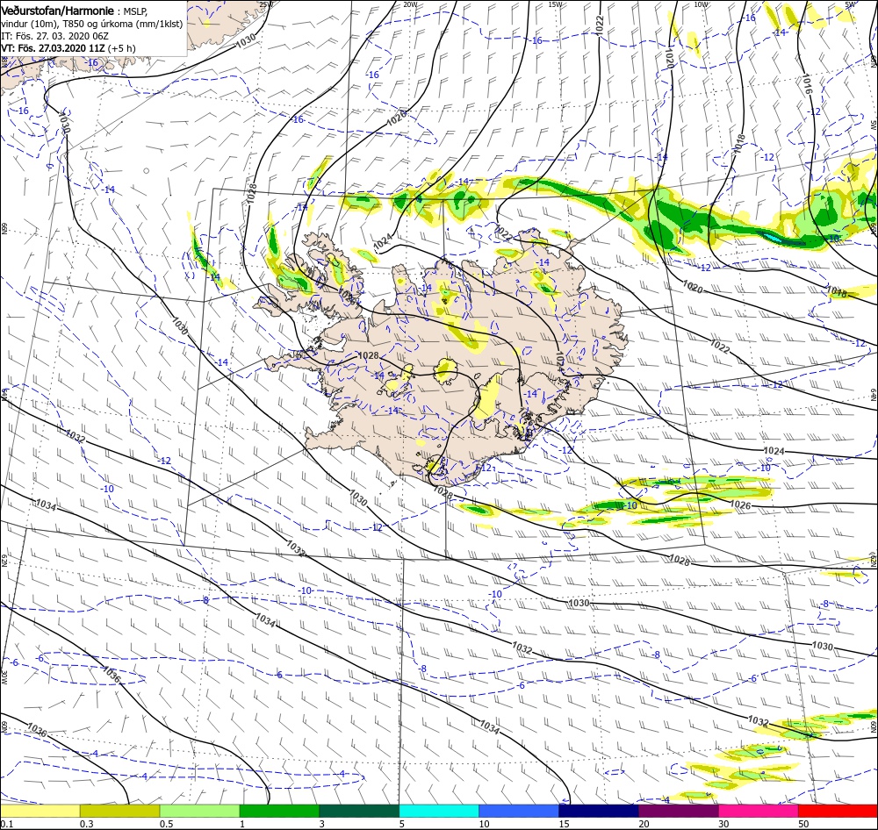
Task: Click the '25W' longitude label
Action: point(267,4)
